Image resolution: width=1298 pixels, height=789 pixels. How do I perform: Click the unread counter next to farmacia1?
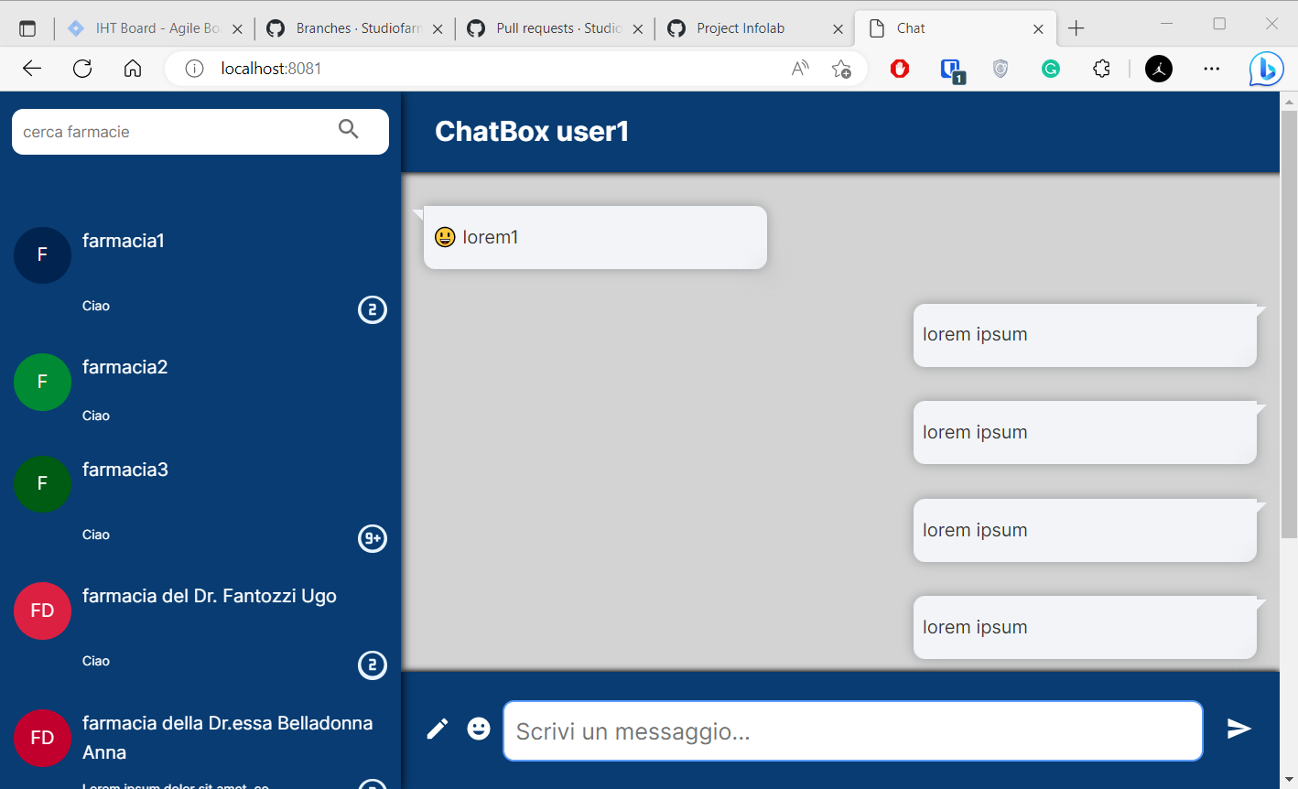[x=372, y=310]
